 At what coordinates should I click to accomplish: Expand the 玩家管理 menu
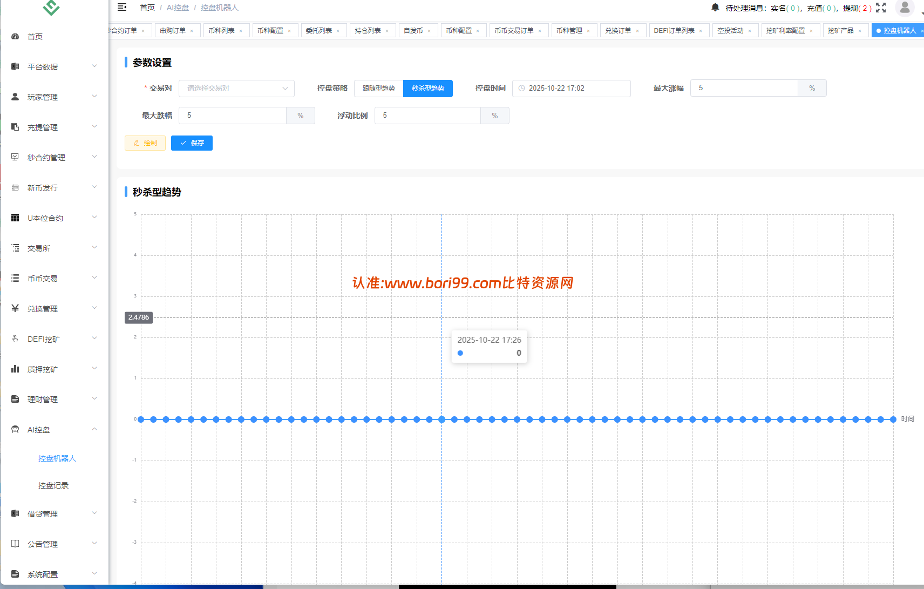coord(94,96)
